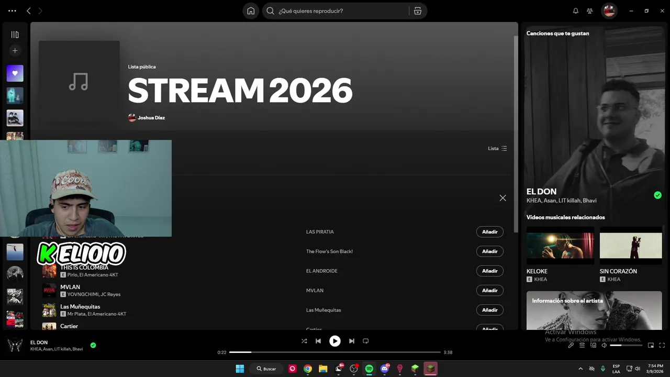Open the three-dot app menu
The width and height of the screenshot is (670, 377).
(x=12, y=11)
